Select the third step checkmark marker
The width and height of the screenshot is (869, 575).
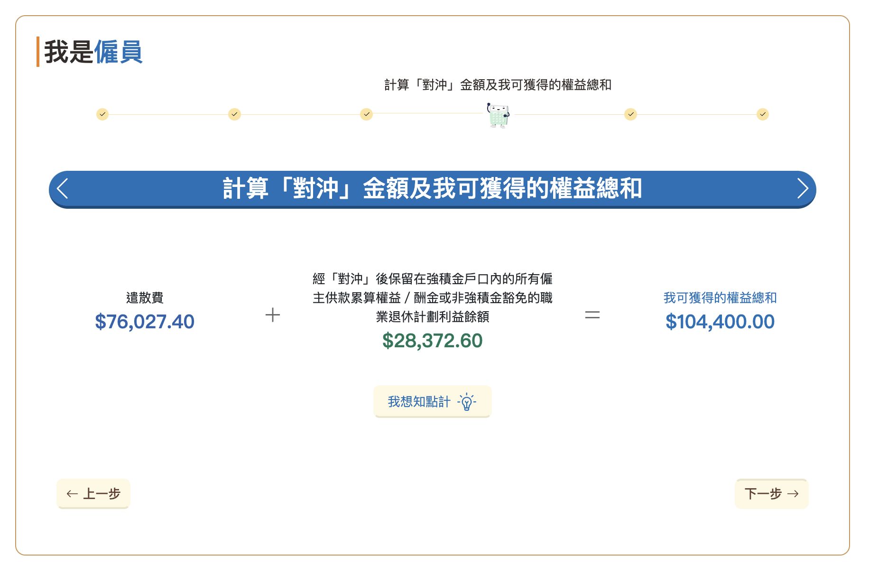(366, 114)
